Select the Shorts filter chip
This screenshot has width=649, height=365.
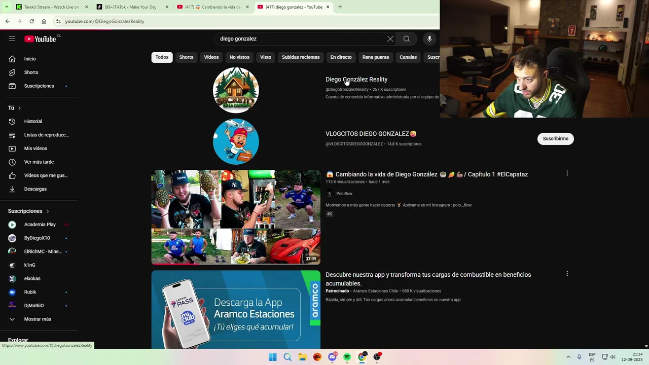point(186,57)
